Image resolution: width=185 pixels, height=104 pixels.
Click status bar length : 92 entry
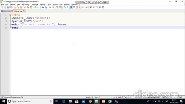(x=89, y=97)
